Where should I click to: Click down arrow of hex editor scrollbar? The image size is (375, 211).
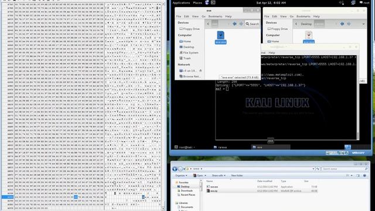click(x=163, y=209)
